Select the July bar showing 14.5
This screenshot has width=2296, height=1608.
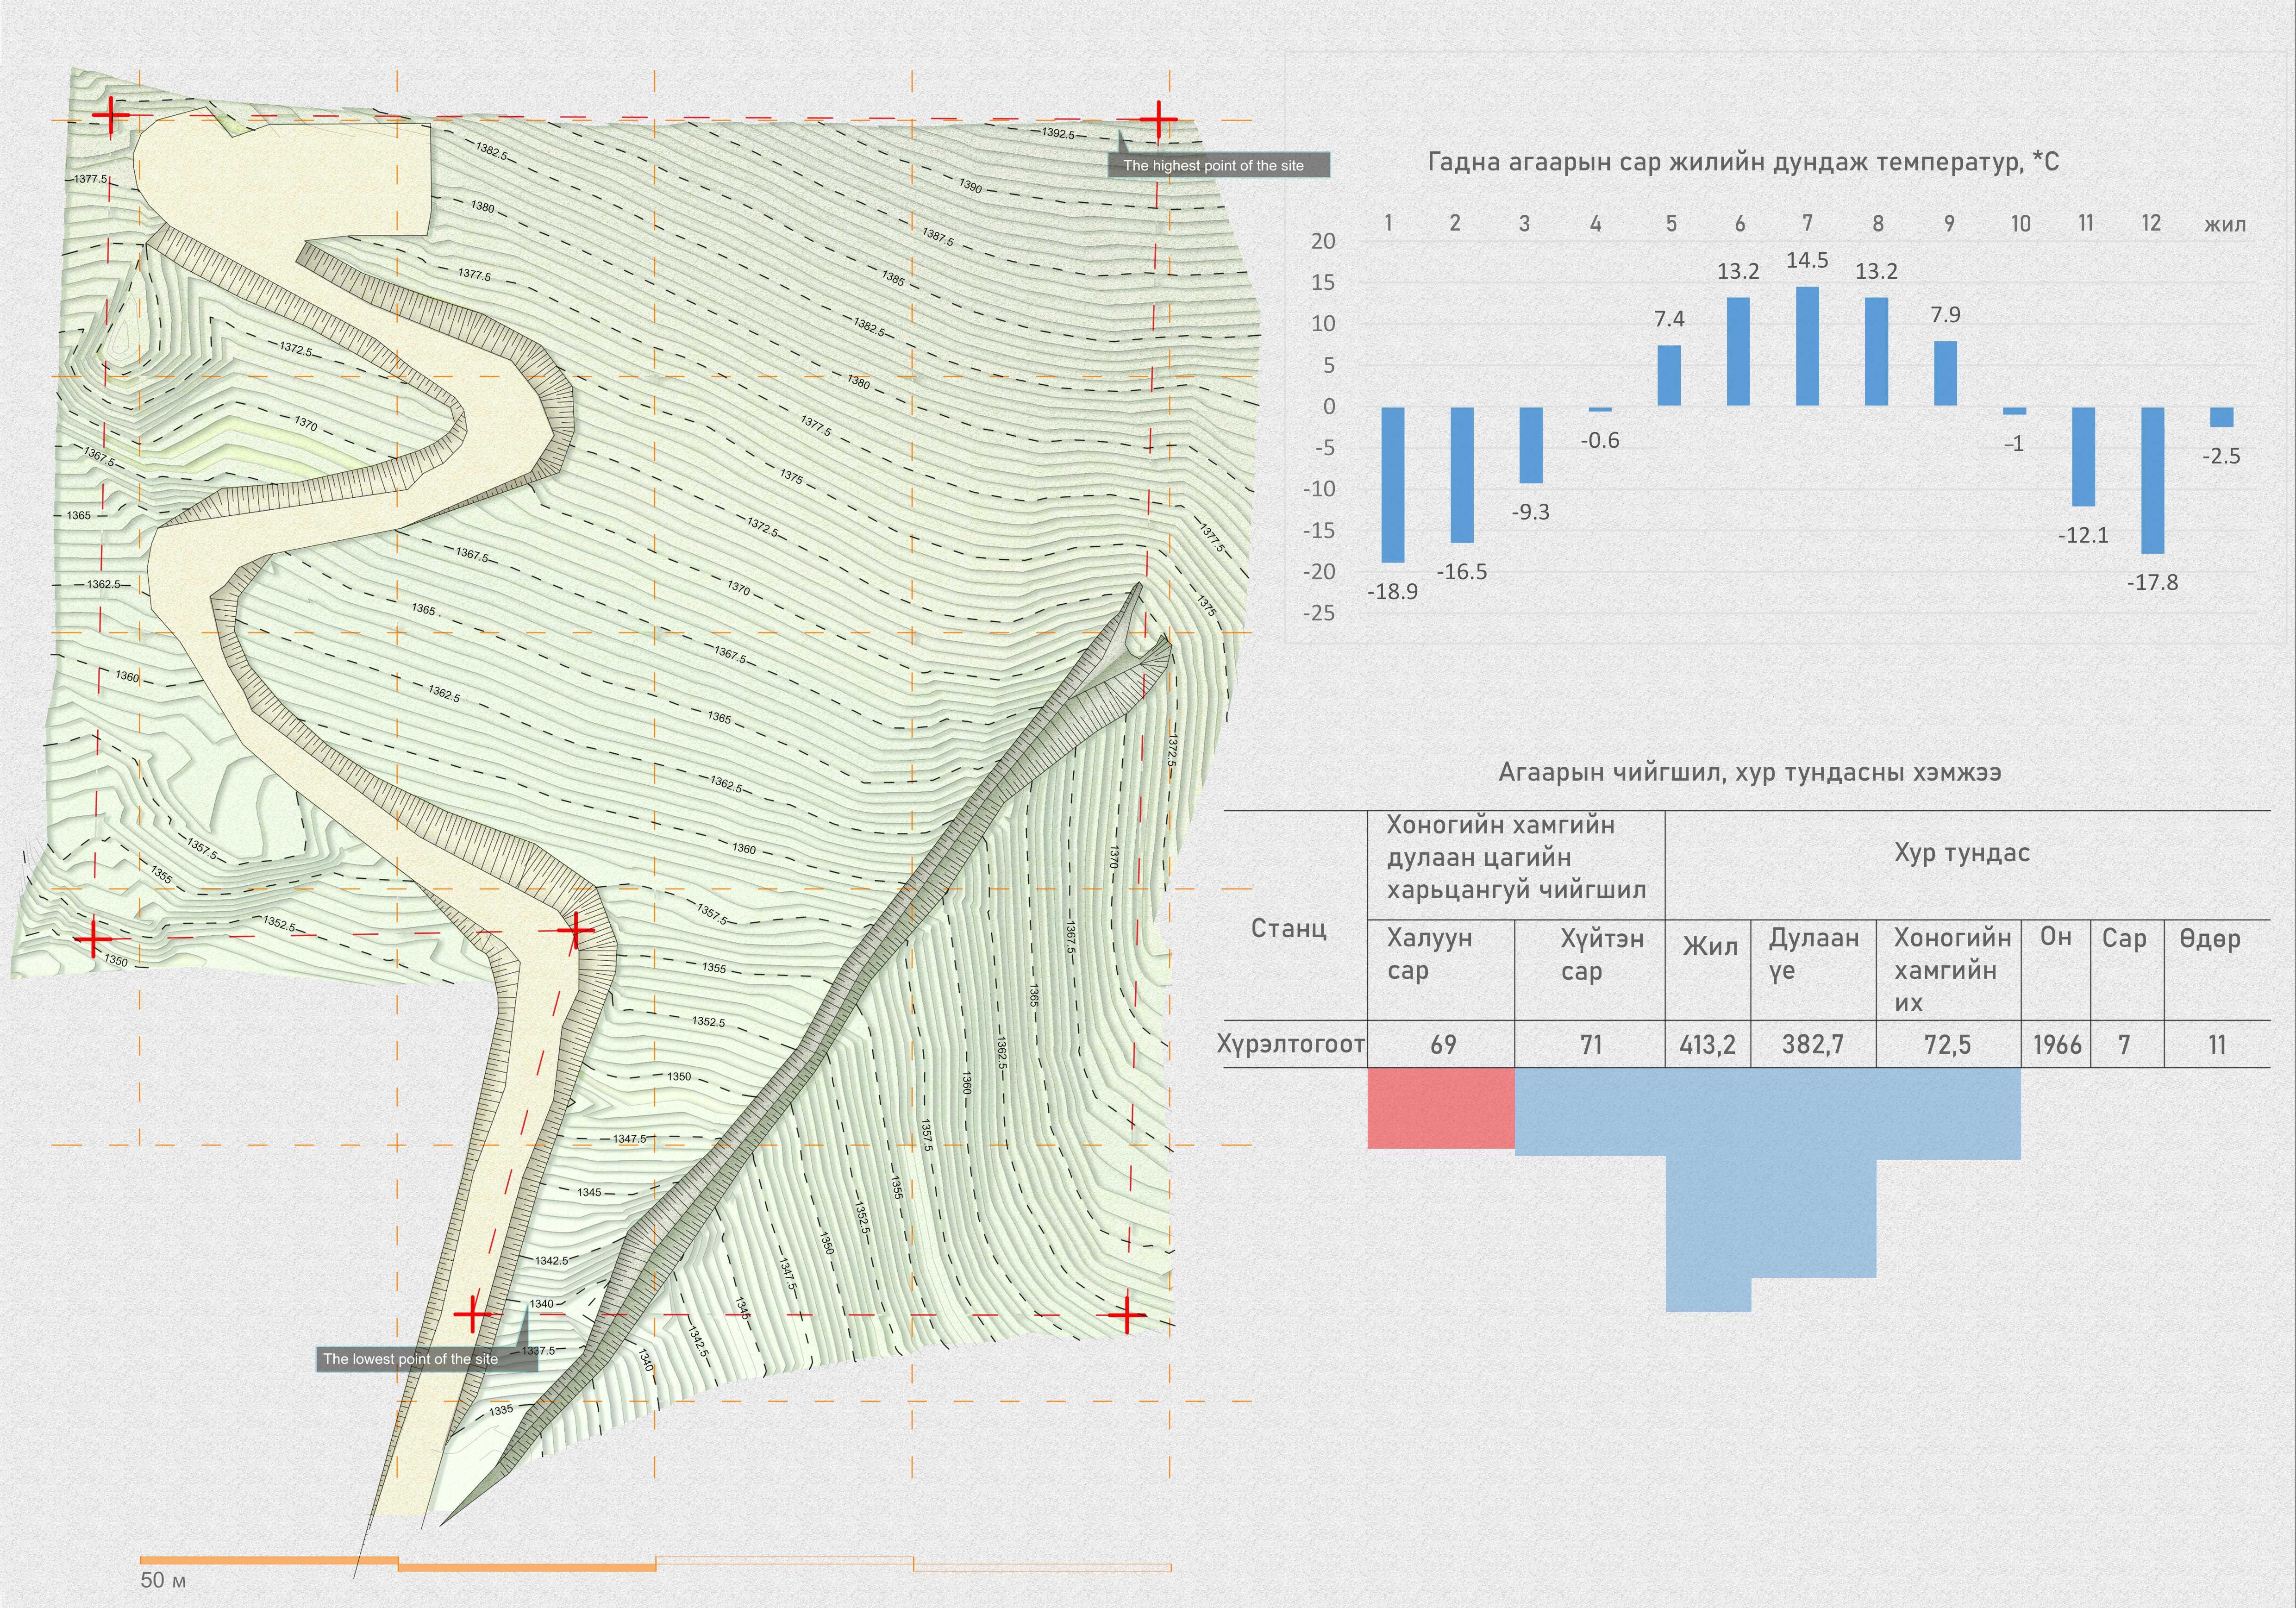[x=1807, y=346]
